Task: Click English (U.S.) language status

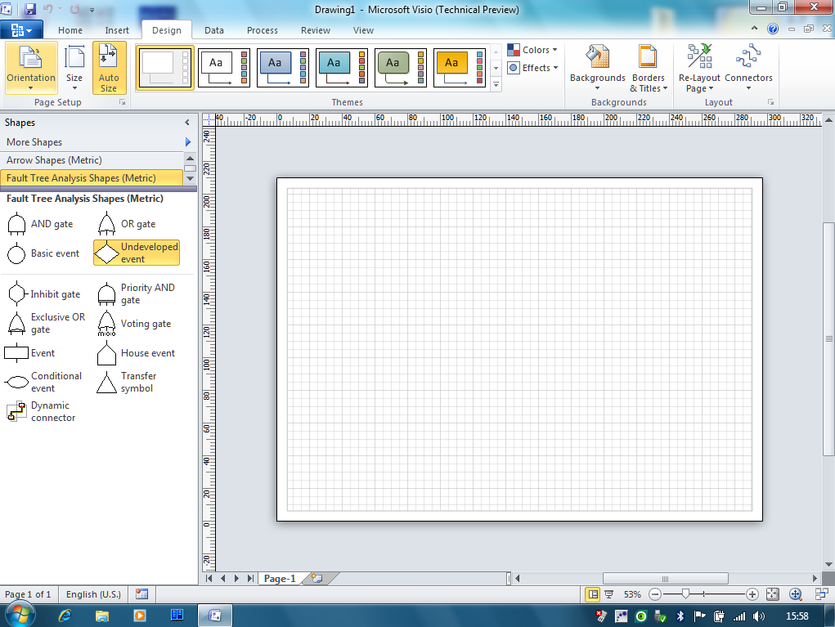Action: pos(93,594)
